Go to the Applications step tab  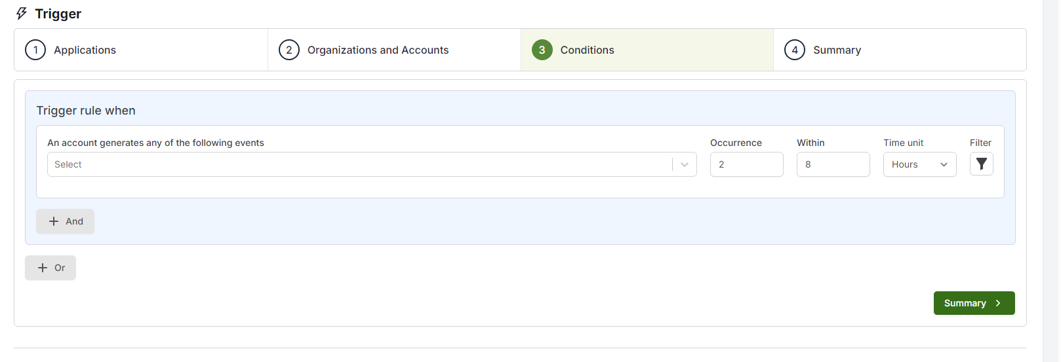click(141, 50)
